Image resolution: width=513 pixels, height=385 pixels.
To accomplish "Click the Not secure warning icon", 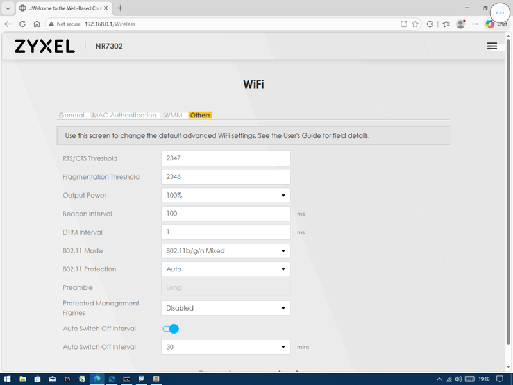I will coord(51,24).
